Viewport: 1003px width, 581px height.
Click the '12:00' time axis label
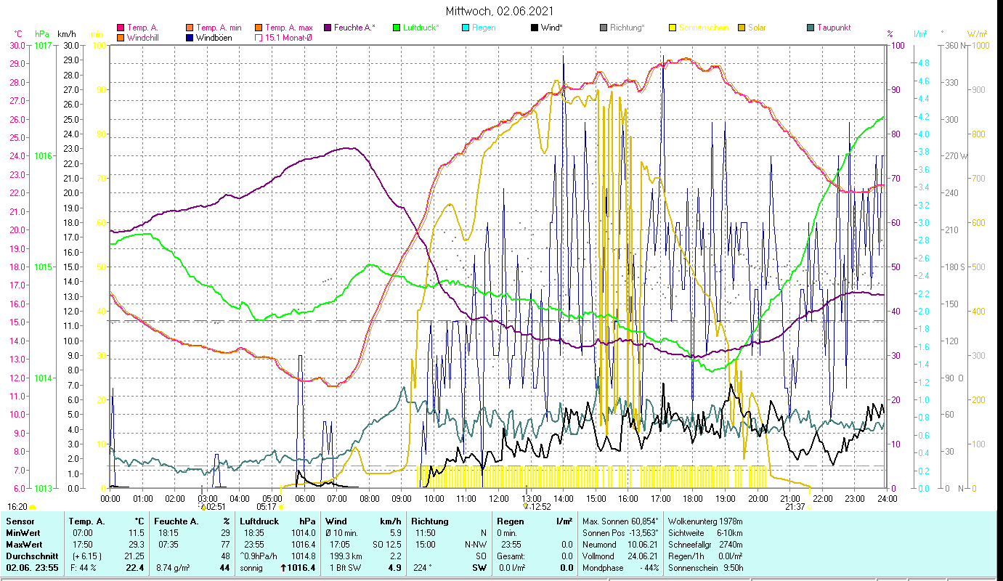coord(499,499)
